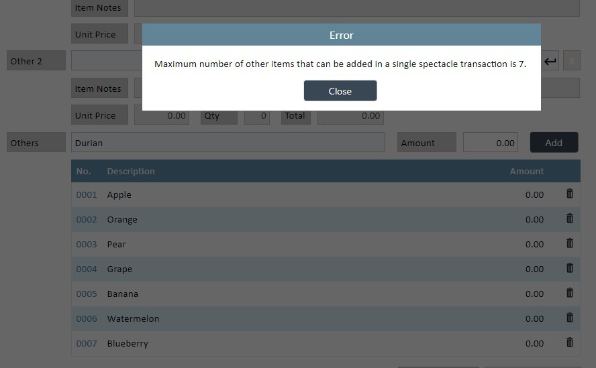Image resolution: width=596 pixels, height=368 pixels.
Task: Focus the Amount input showing 0.00
Action: coord(491,142)
